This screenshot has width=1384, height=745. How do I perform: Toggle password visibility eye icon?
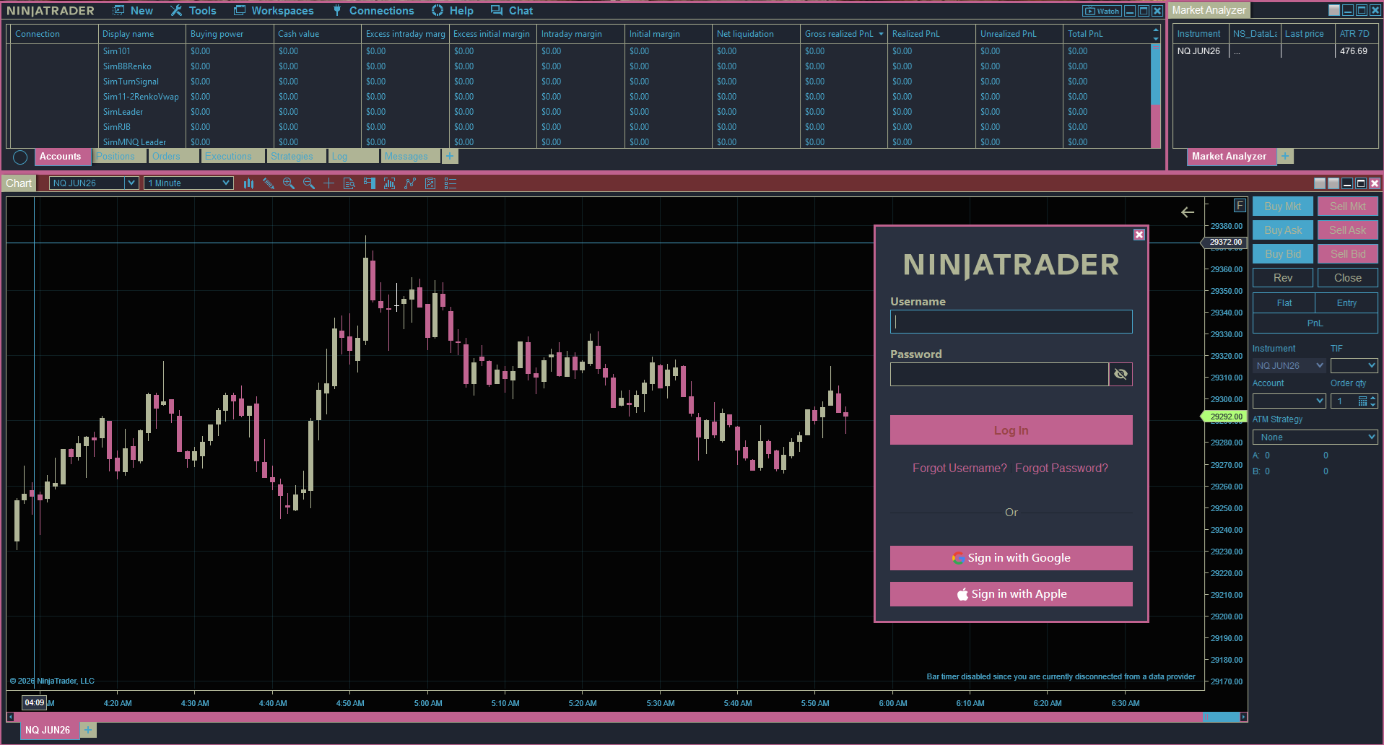tap(1120, 374)
